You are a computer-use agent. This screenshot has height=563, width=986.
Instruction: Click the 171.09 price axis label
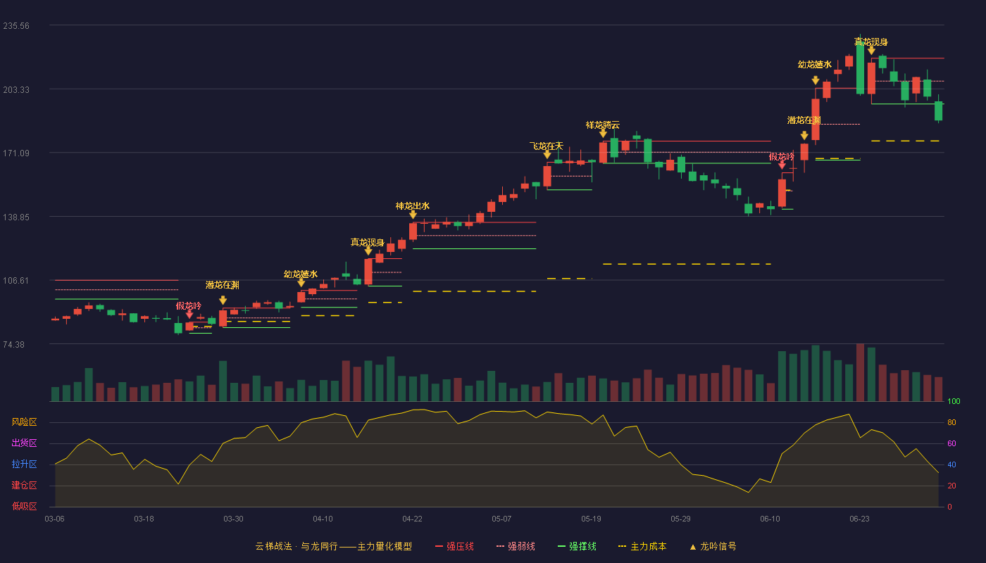(16, 153)
